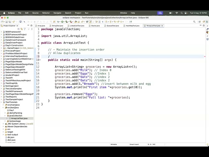Click the Previous Annotation toolbar icon
The height and width of the screenshot is (157, 209).
point(111,22)
